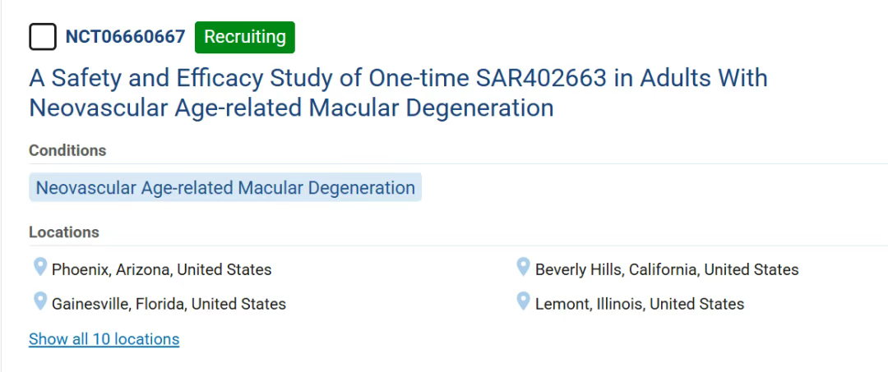Click the Beverly Hills location pin icon

[523, 267]
